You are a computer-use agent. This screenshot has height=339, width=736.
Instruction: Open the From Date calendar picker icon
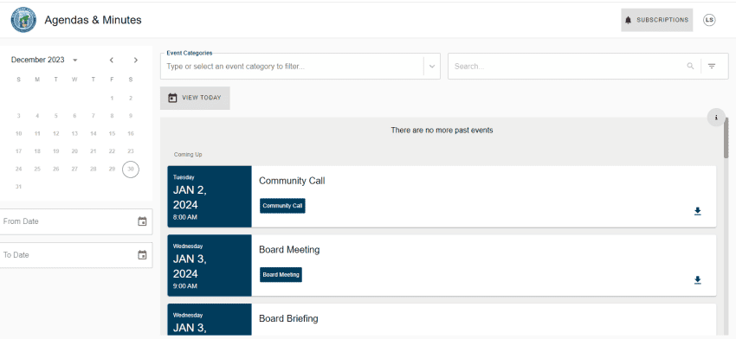click(142, 221)
